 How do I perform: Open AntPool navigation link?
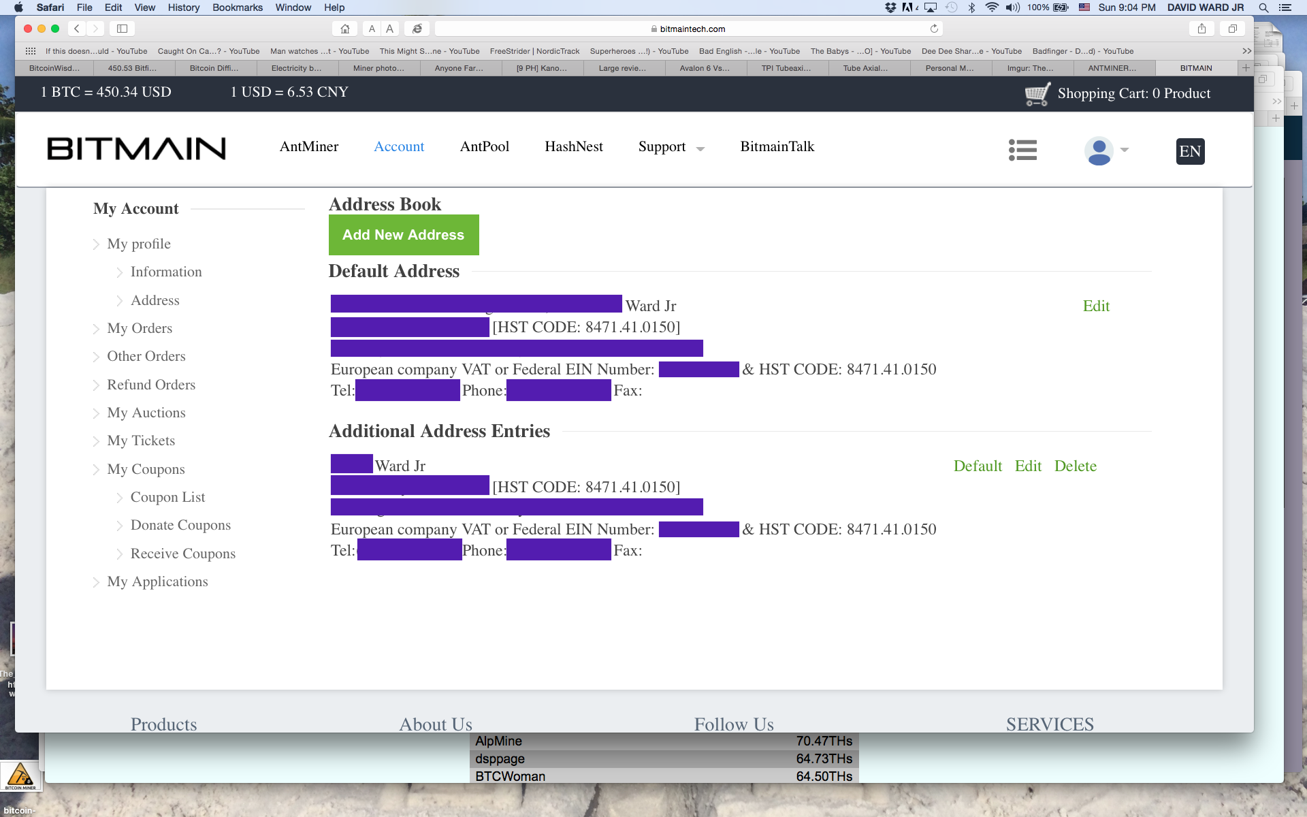coord(485,146)
